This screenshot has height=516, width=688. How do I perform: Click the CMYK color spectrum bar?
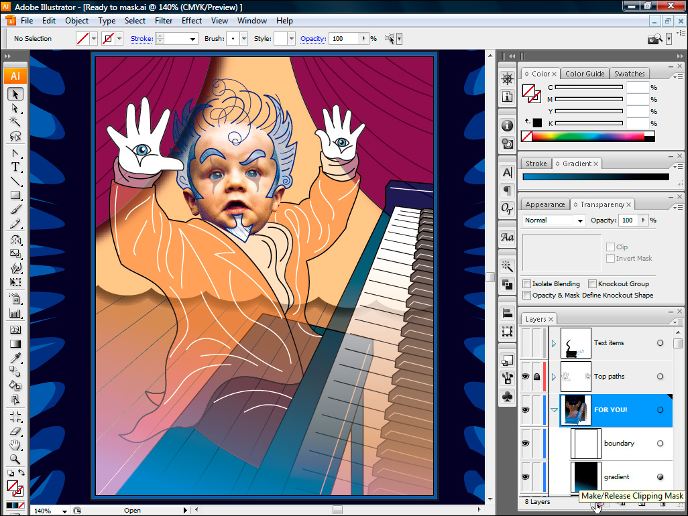click(588, 137)
